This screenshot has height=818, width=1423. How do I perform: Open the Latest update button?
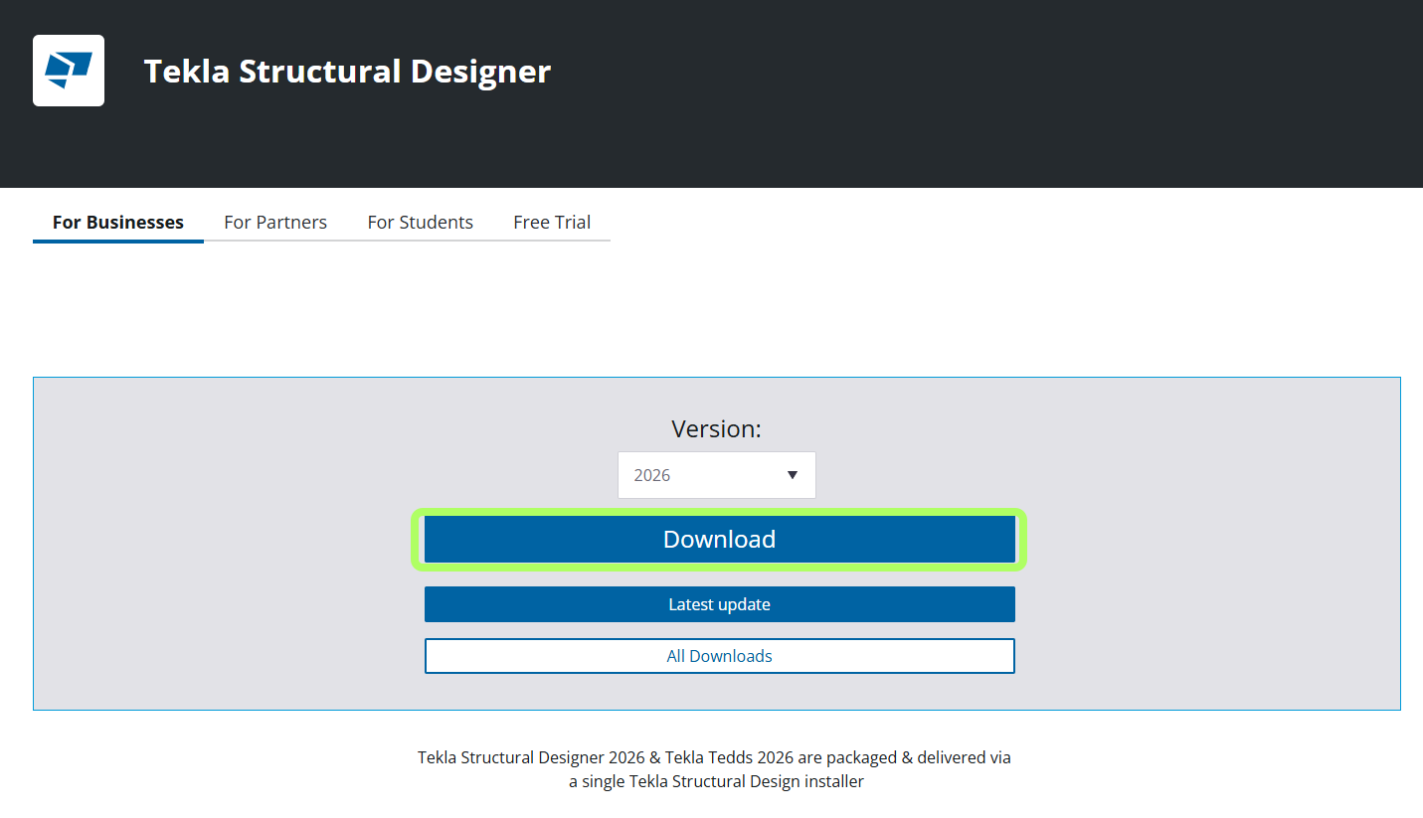(720, 604)
